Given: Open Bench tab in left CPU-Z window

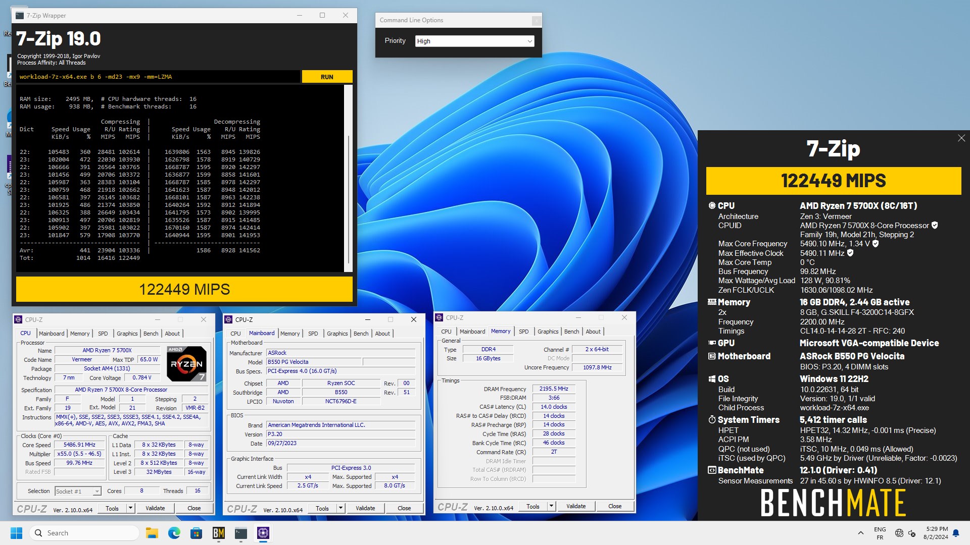Looking at the screenshot, I should (151, 334).
